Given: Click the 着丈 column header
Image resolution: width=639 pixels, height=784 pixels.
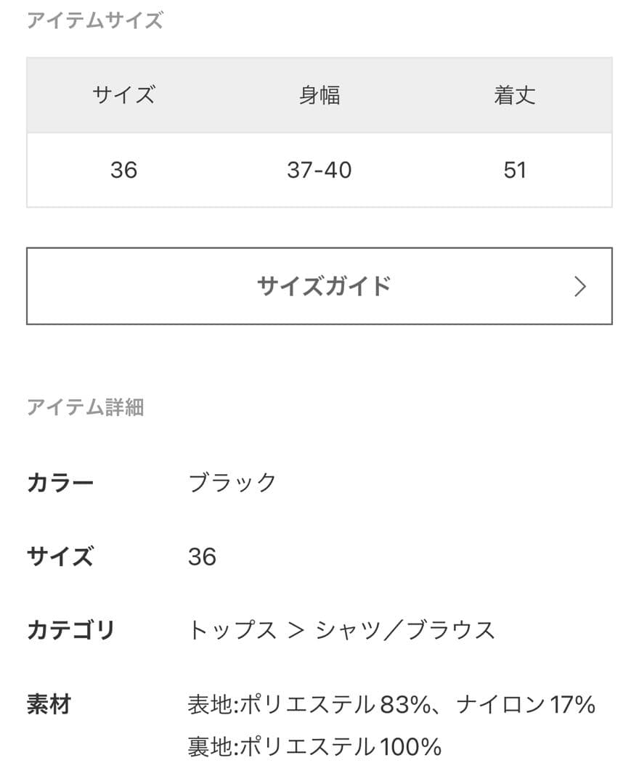Looking at the screenshot, I should coord(515,95).
